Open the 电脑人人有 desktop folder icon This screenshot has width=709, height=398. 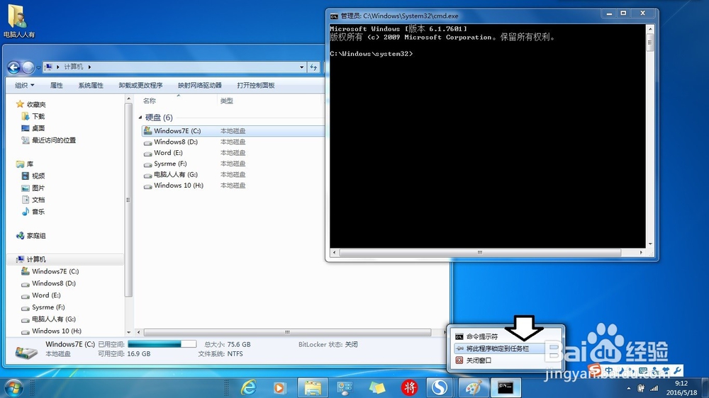[x=18, y=21]
